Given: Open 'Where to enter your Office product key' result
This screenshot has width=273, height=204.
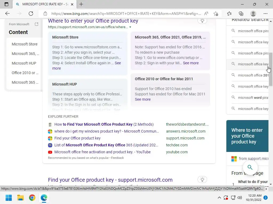Looking at the screenshot, I should 93,21.
